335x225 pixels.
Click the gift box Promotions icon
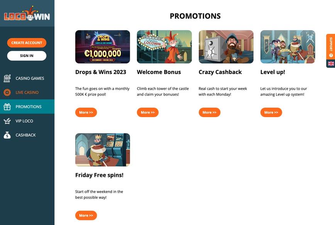pos(7,106)
